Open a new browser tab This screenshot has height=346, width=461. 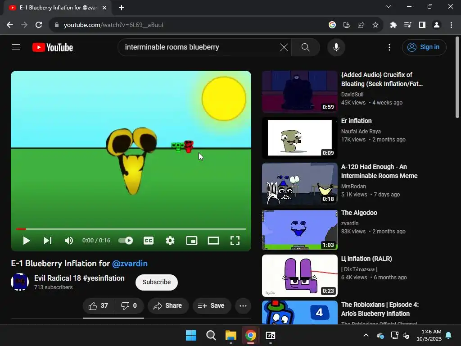(x=122, y=8)
